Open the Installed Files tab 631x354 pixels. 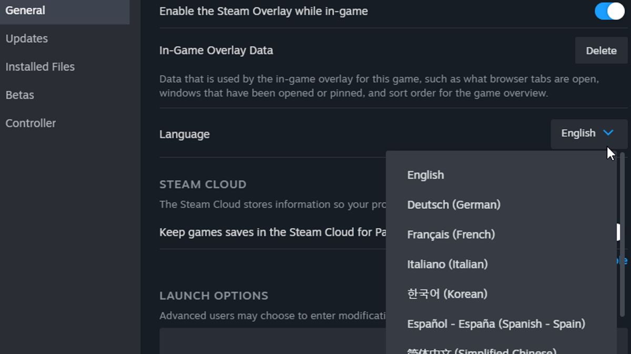pyautogui.click(x=40, y=67)
